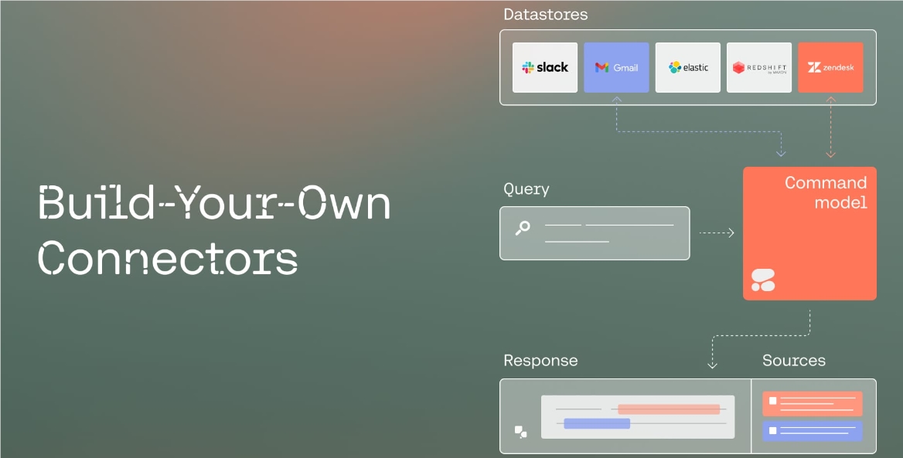This screenshot has height=458, width=903.
Task: Choose the Redshift datastore tile
Action: tap(759, 67)
